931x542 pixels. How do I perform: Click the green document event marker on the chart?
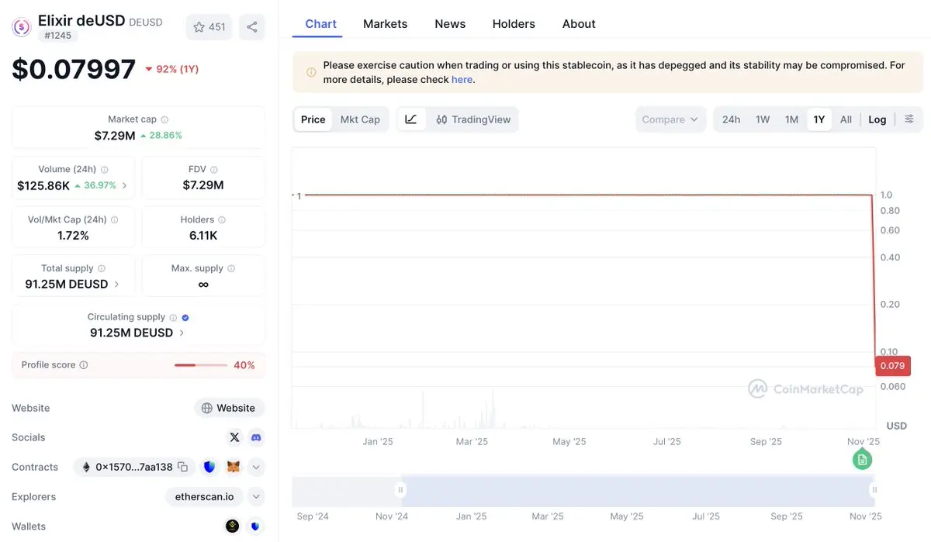(x=862, y=460)
